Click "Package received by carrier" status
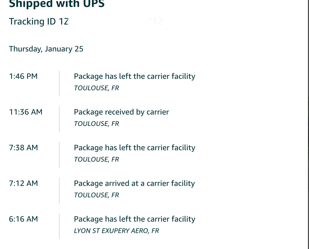The height and width of the screenshot is (249, 309). point(121,112)
